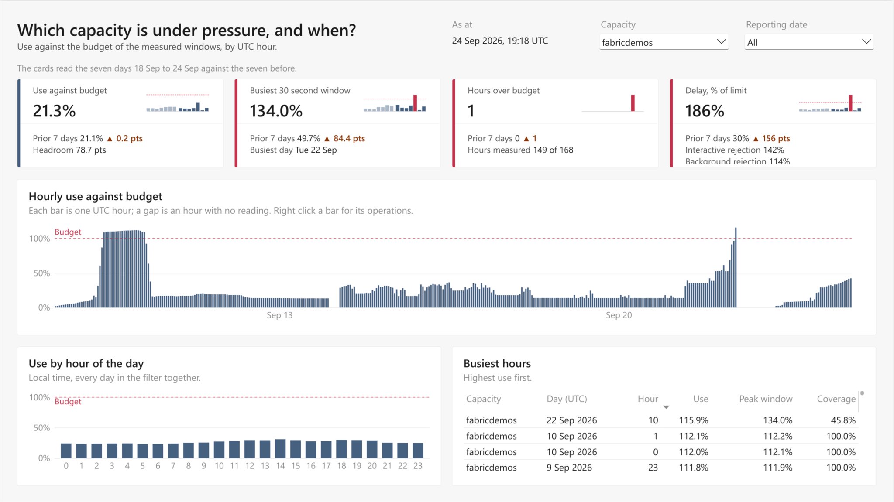
Task: Select the table row for 22 Sep 2026
Action: pyautogui.click(x=660, y=420)
